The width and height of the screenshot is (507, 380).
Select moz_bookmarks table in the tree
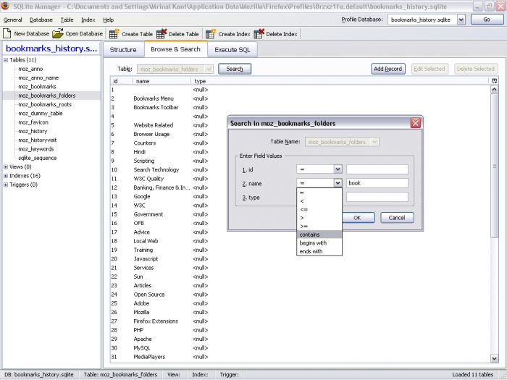point(37,87)
